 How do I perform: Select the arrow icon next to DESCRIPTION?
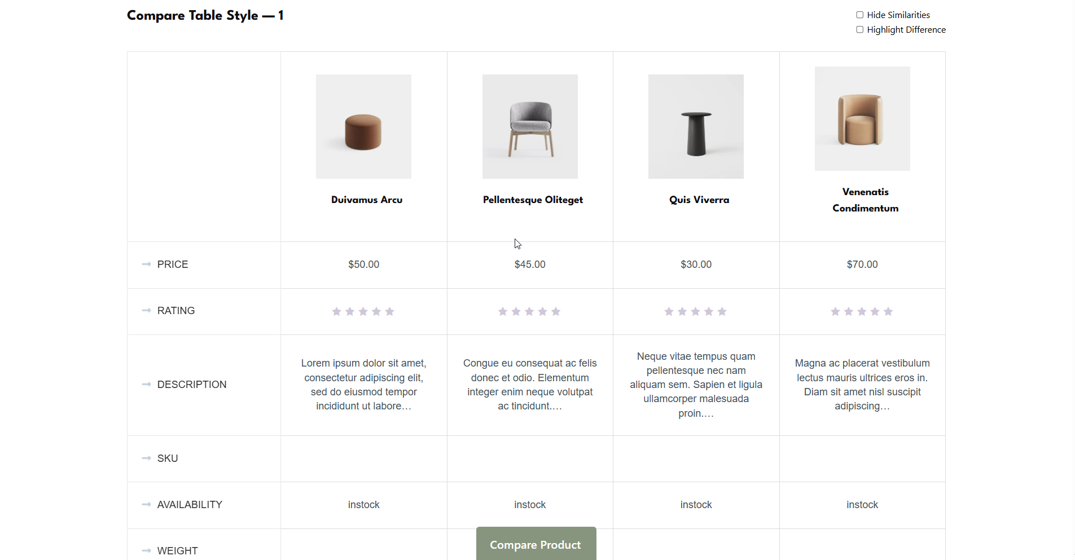(146, 385)
